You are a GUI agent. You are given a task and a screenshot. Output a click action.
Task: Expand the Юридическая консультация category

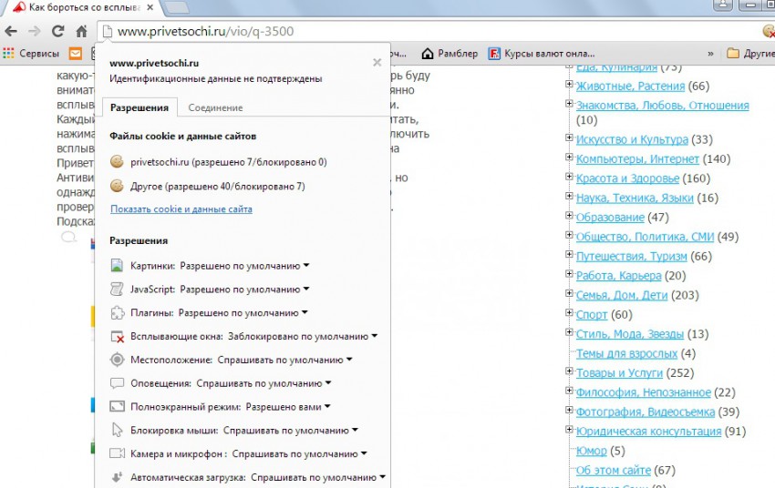(x=569, y=431)
